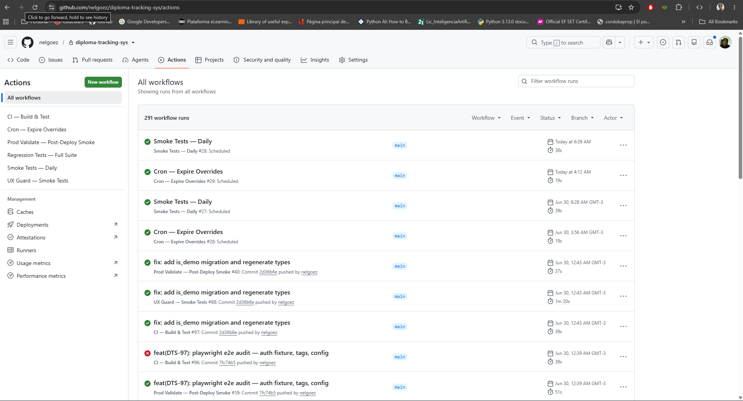Switch to the Agents tab

135,60
